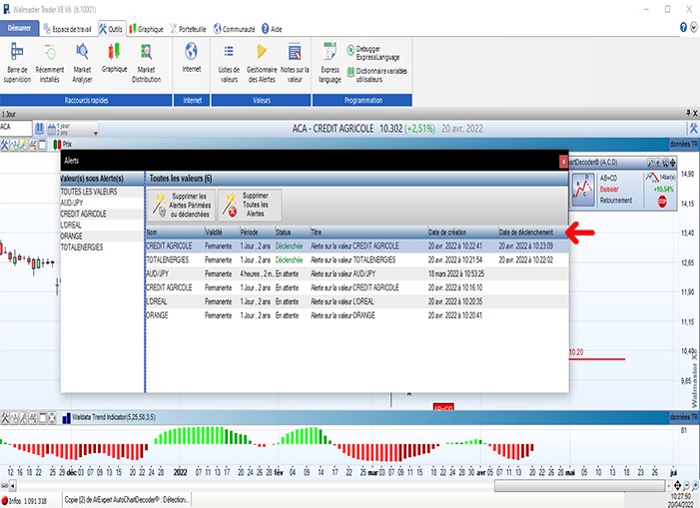Click the Copie (2) de AIExpert AutoChartDecoder tab
This screenshot has height=508, width=700.
(127, 500)
